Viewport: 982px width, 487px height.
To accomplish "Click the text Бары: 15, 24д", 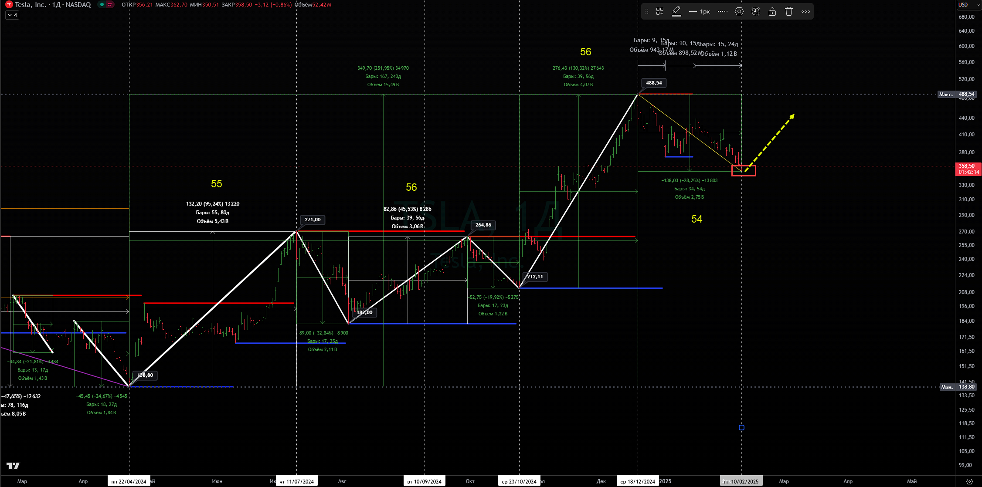I will coord(719,44).
